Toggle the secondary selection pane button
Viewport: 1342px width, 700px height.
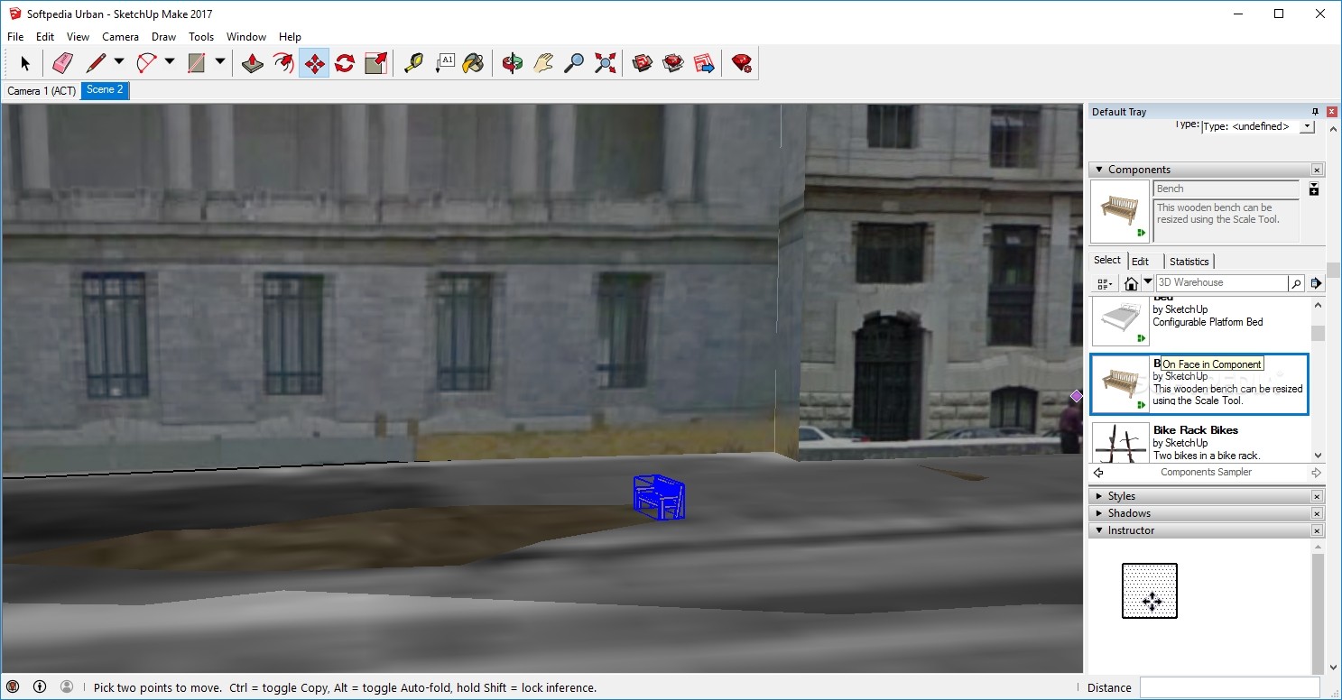pos(1314,189)
